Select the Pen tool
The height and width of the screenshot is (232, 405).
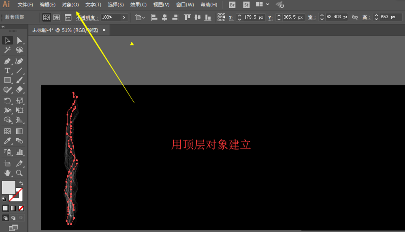click(7, 61)
